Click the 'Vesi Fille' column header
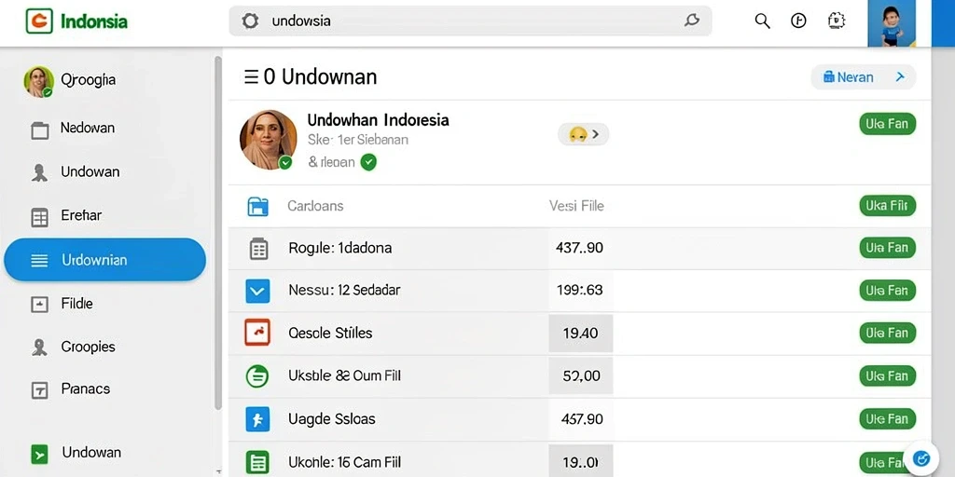955x477 pixels. (576, 206)
